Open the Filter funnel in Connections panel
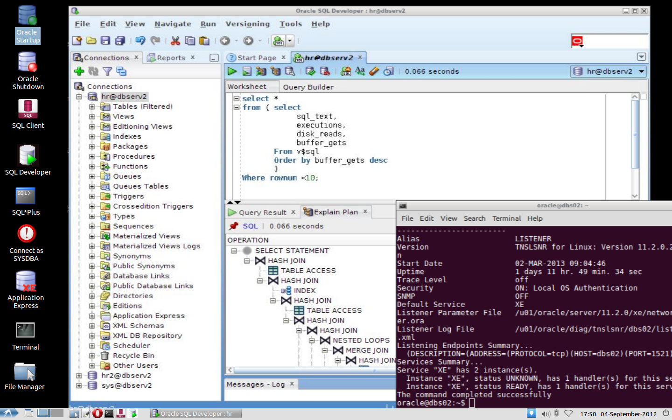This screenshot has width=672, height=420. pyautogui.click(x=107, y=71)
